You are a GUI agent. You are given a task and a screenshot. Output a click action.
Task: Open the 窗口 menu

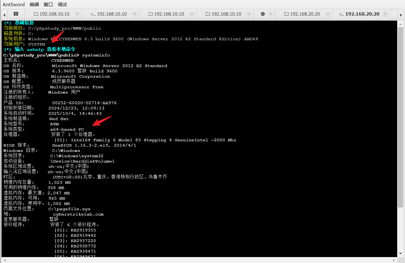point(48,4)
